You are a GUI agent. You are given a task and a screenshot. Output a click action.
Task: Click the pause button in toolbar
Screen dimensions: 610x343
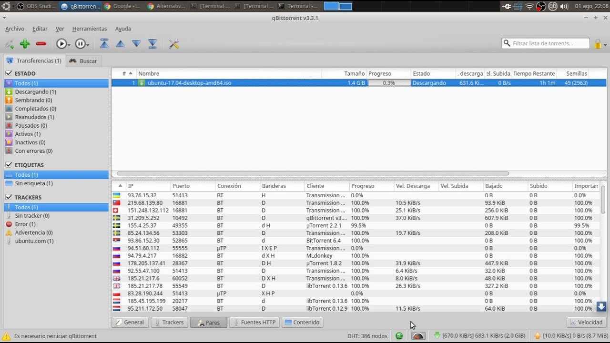pyautogui.click(x=80, y=44)
